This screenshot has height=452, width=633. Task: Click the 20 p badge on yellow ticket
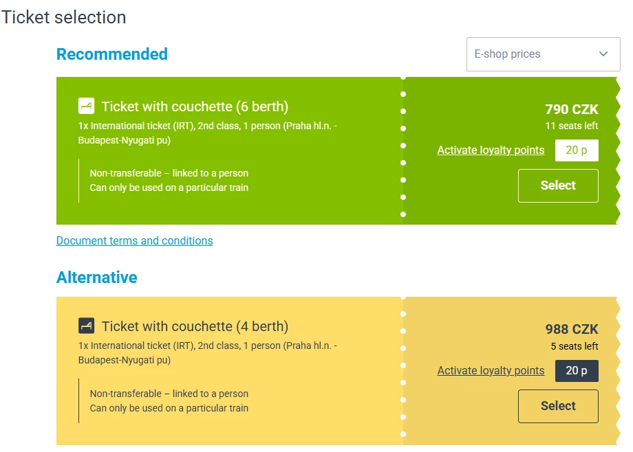tap(577, 370)
